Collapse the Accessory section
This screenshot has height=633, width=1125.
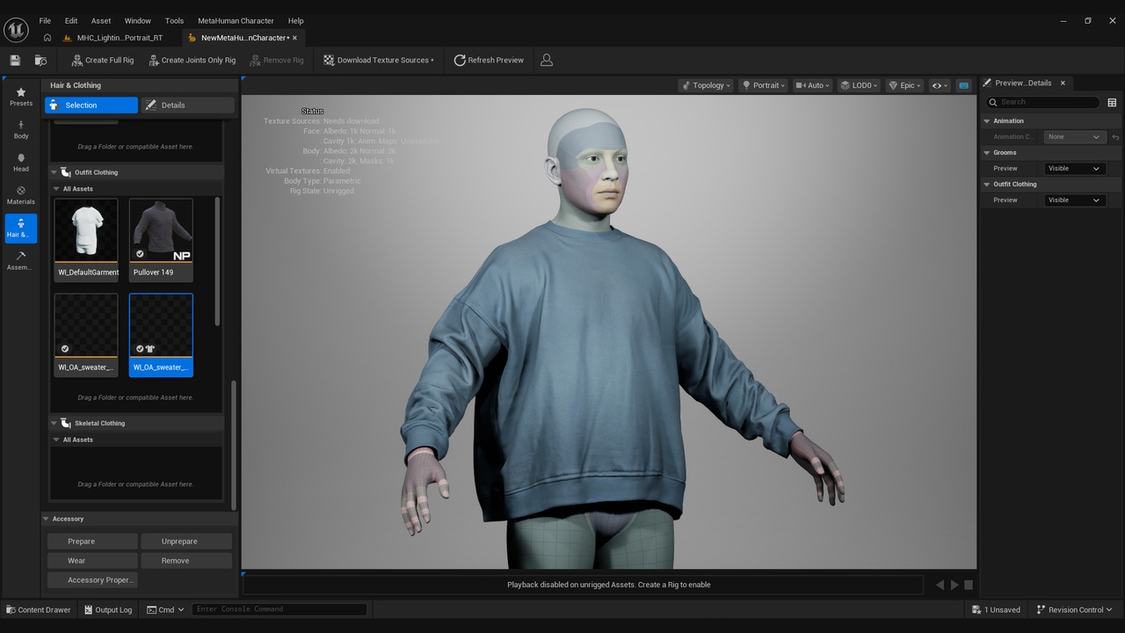click(x=47, y=519)
